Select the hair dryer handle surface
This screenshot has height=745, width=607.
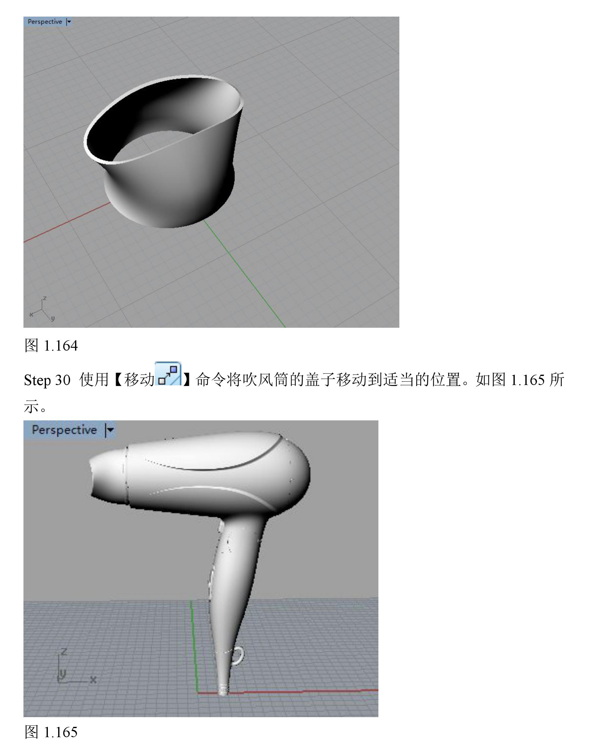pos(234,581)
